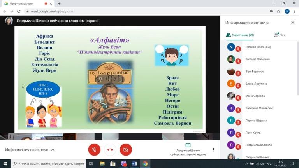Click the muted mic icon beside Вікторія Зайченко
The height and width of the screenshot is (168, 299).
point(238,61)
